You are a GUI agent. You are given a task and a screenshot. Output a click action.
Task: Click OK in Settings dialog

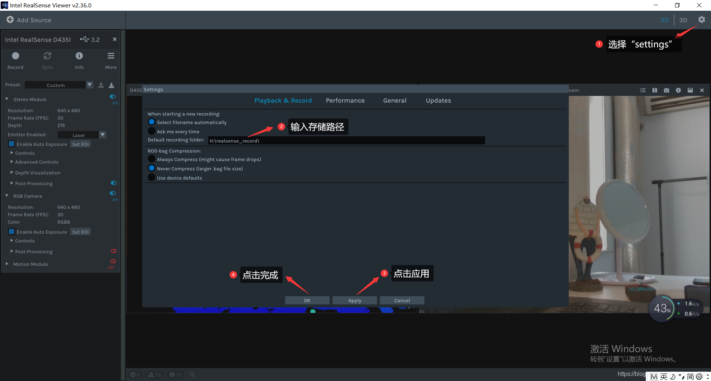(307, 300)
